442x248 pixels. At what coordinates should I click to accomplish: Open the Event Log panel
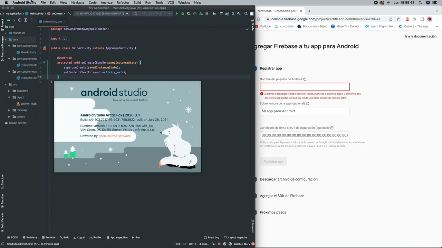click(212, 237)
